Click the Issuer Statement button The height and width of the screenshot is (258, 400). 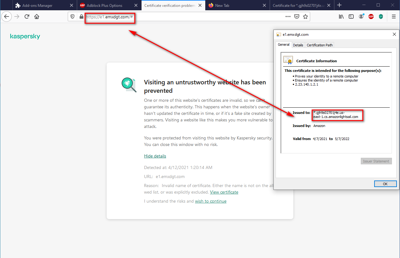point(376,161)
